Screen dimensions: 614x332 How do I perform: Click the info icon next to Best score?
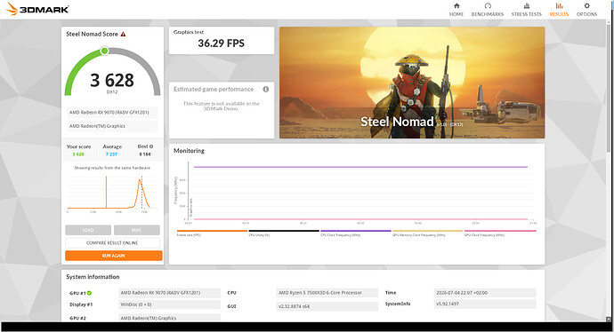click(x=151, y=146)
